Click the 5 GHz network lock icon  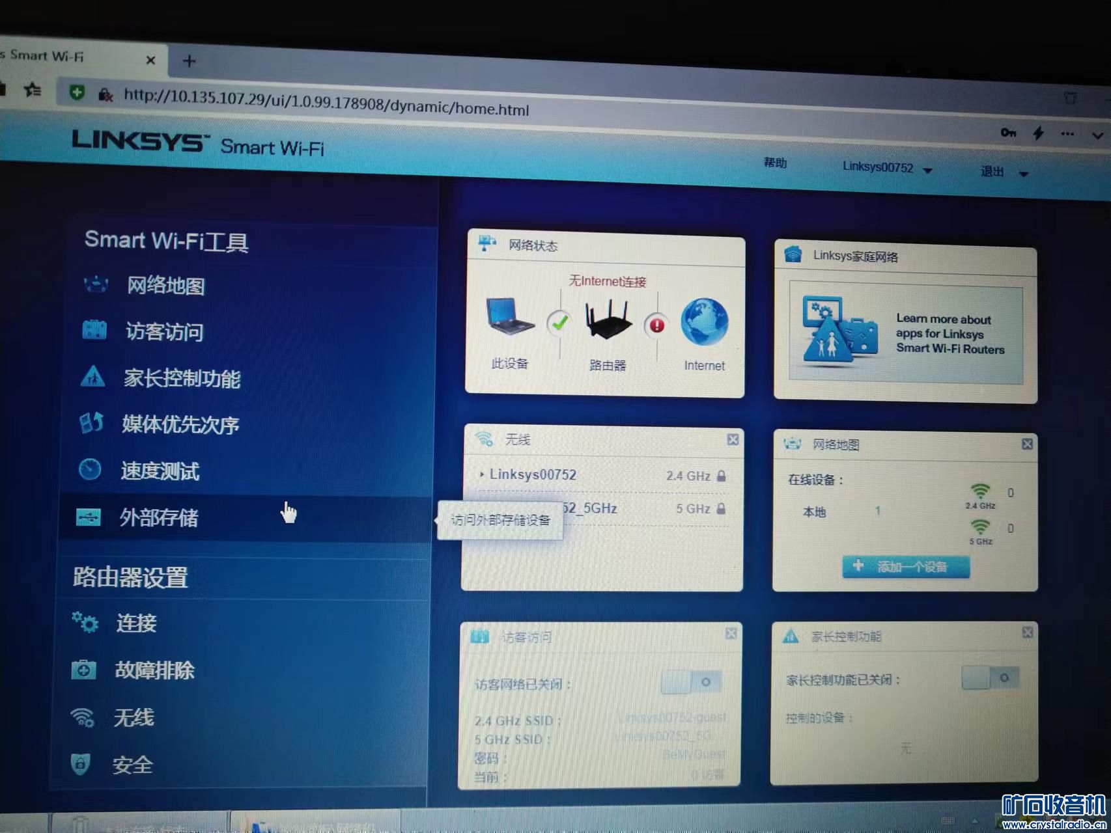tap(720, 508)
